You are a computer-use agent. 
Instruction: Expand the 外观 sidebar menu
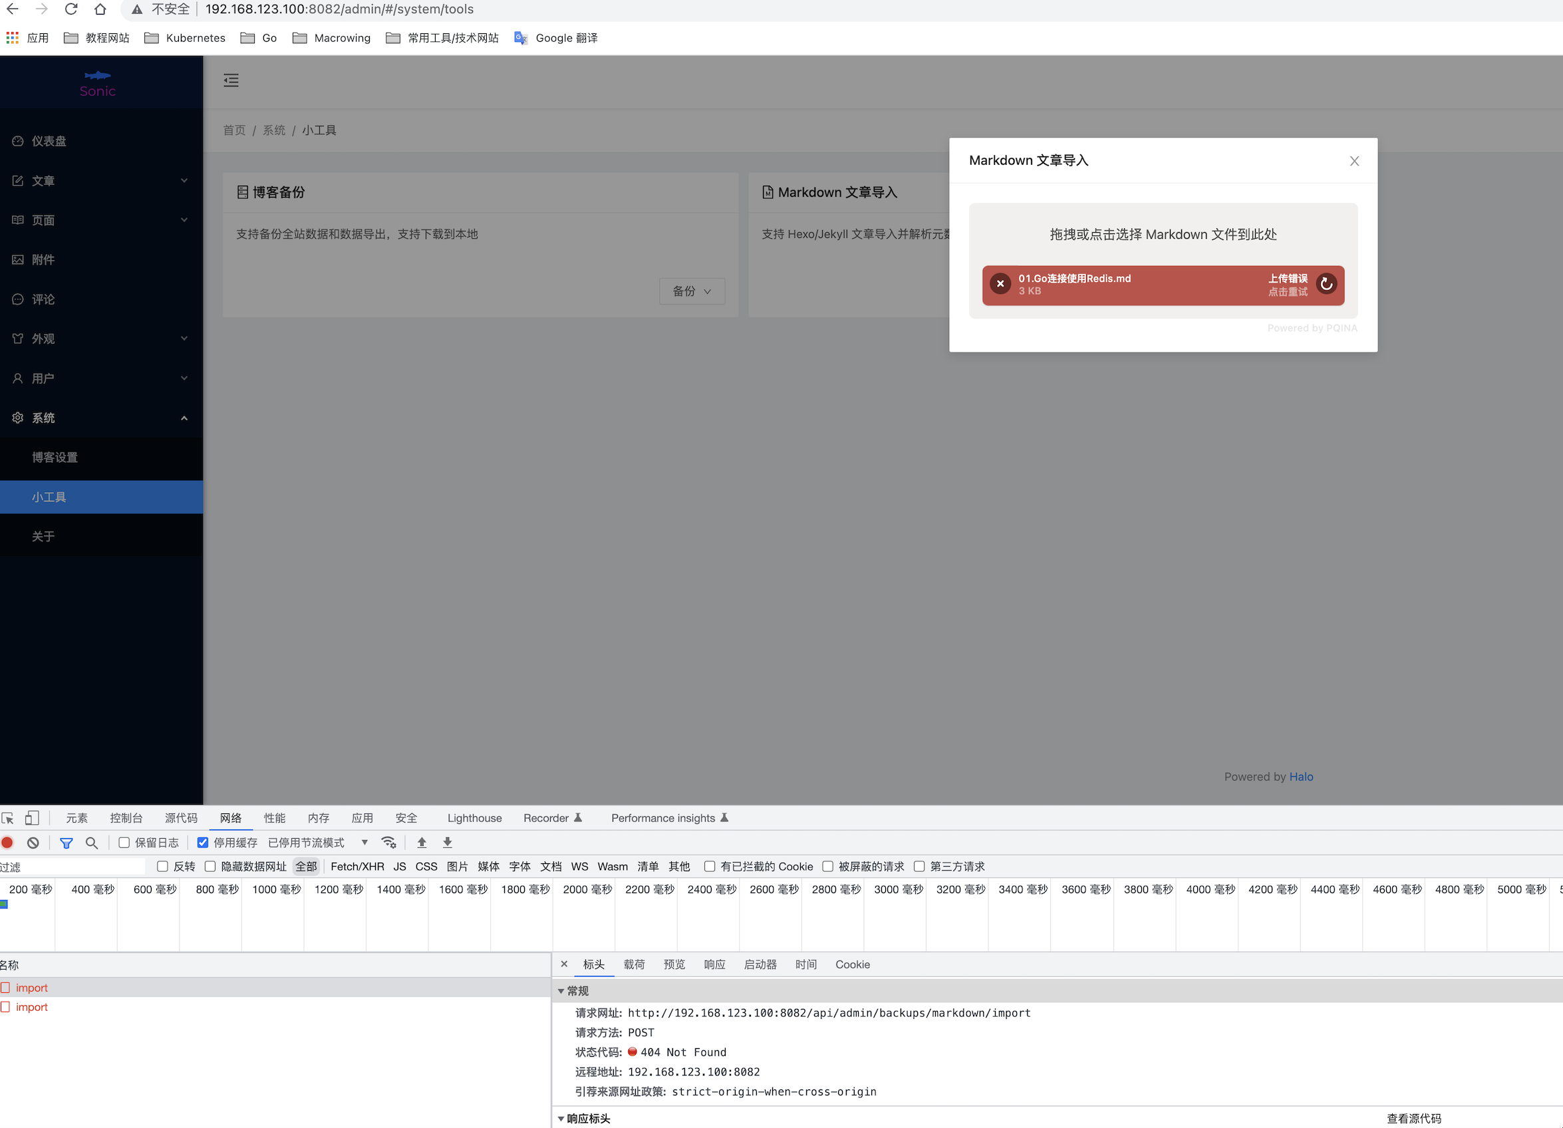(101, 339)
